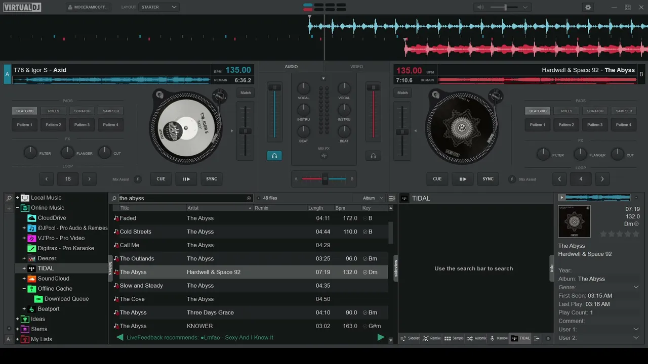Screen dimensions: 648x364
Task: Enable Match on right deck
Action: (x=402, y=93)
